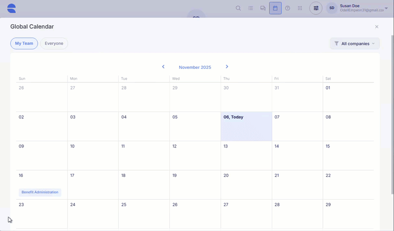Image resolution: width=394 pixels, height=231 pixels.
Task: Select day 05 in the calendar
Action: coord(195,126)
